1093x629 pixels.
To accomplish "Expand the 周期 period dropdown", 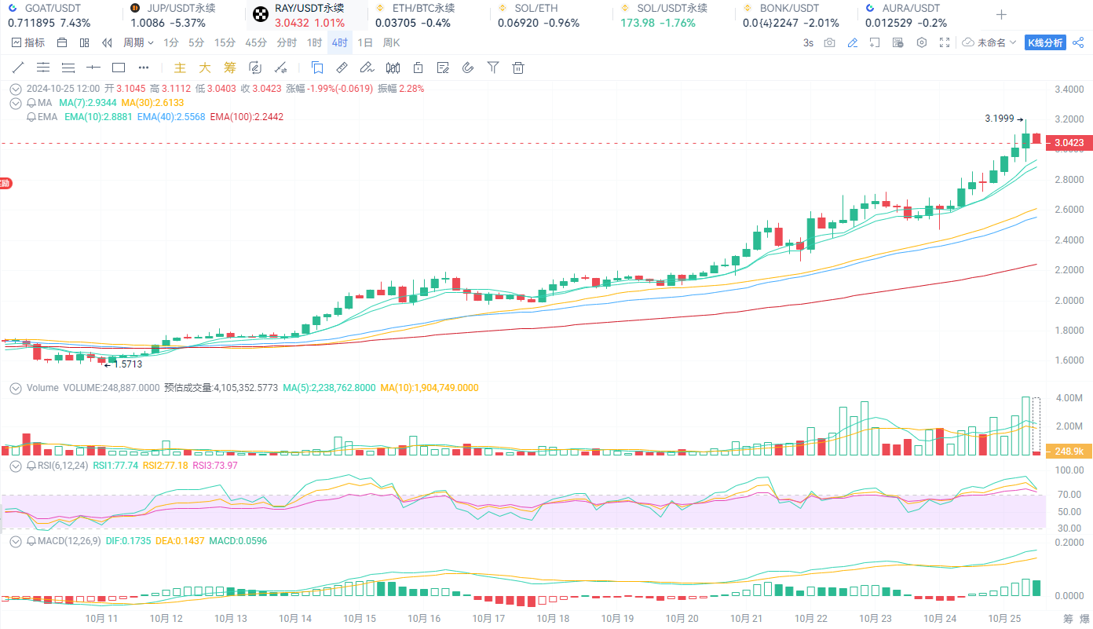I will point(139,42).
